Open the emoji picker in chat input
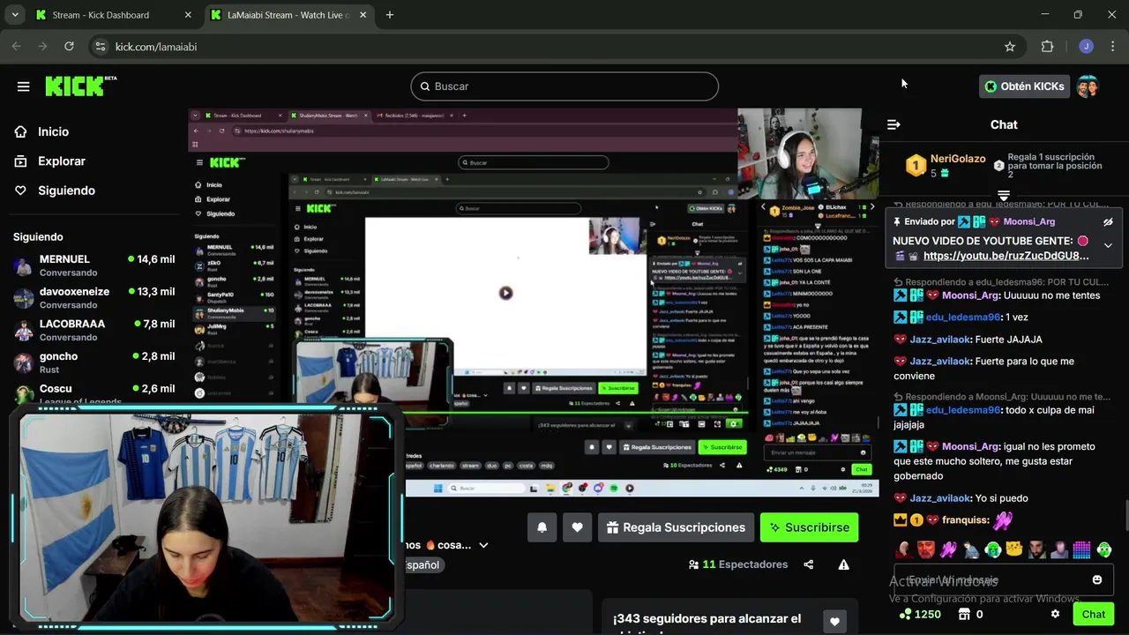Screen dimensions: 1129x635 click(x=1097, y=580)
